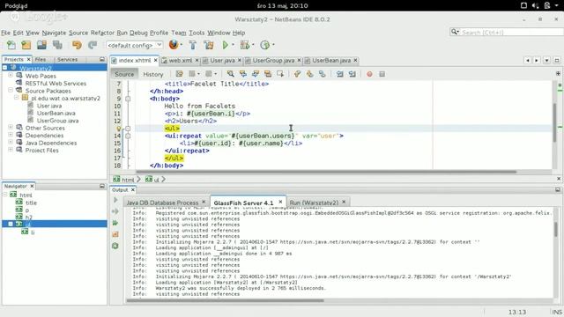Screen dimensions: 564x317
Task: Open the default config dropdown
Action: pyautogui.click(x=135, y=45)
